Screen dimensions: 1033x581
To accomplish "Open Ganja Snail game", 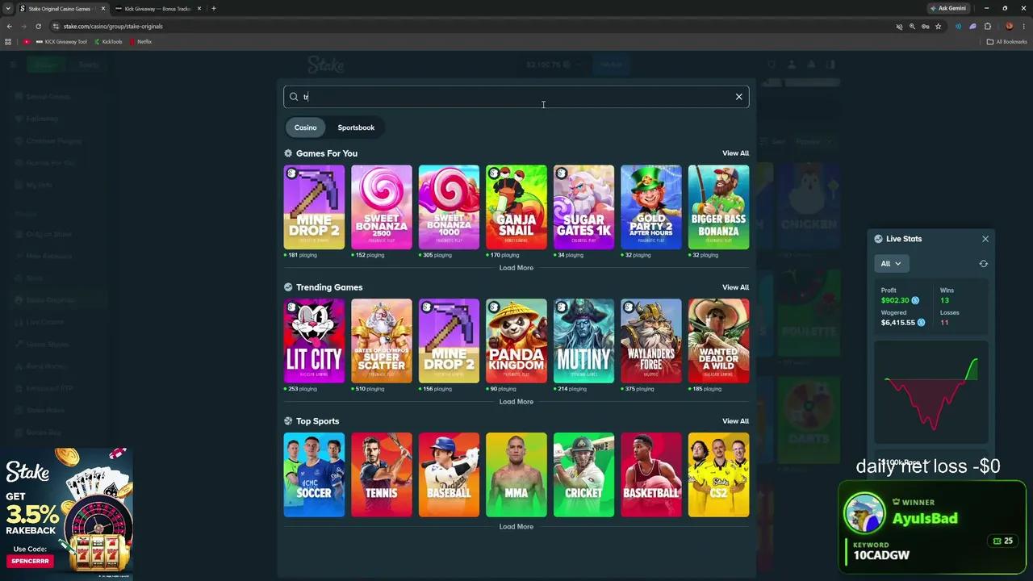I will [516, 207].
